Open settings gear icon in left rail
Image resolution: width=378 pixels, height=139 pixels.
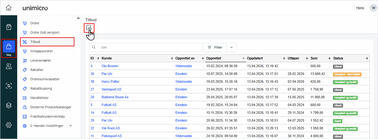(9, 125)
